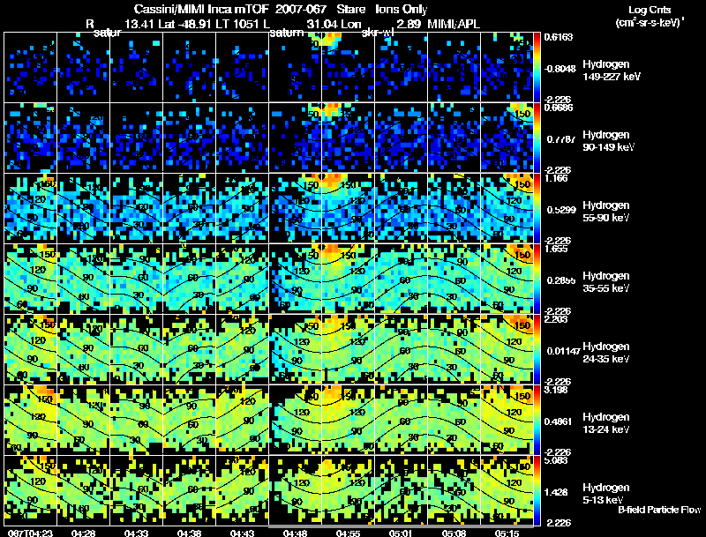
Task: Click the '067T04:23' time label
Action: 30,533
